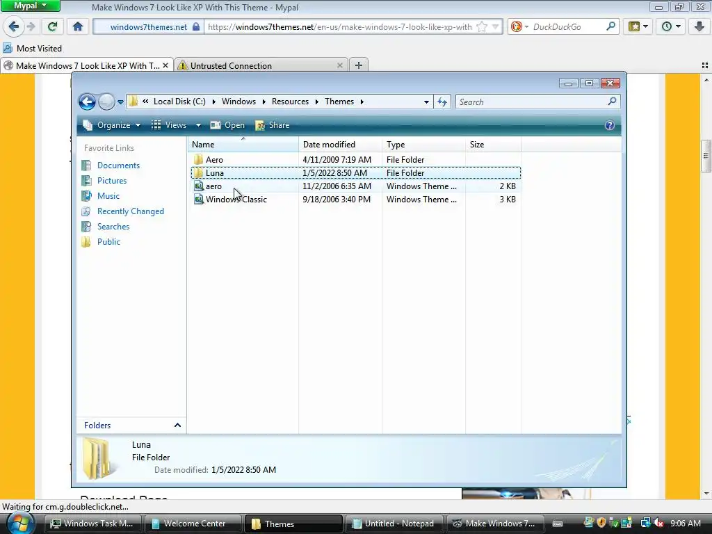Expand arrow after Themes breadcrumb
Image resolution: width=712 pixels, height=534 pixels.
pyautogui.click(x=362, y=102)
